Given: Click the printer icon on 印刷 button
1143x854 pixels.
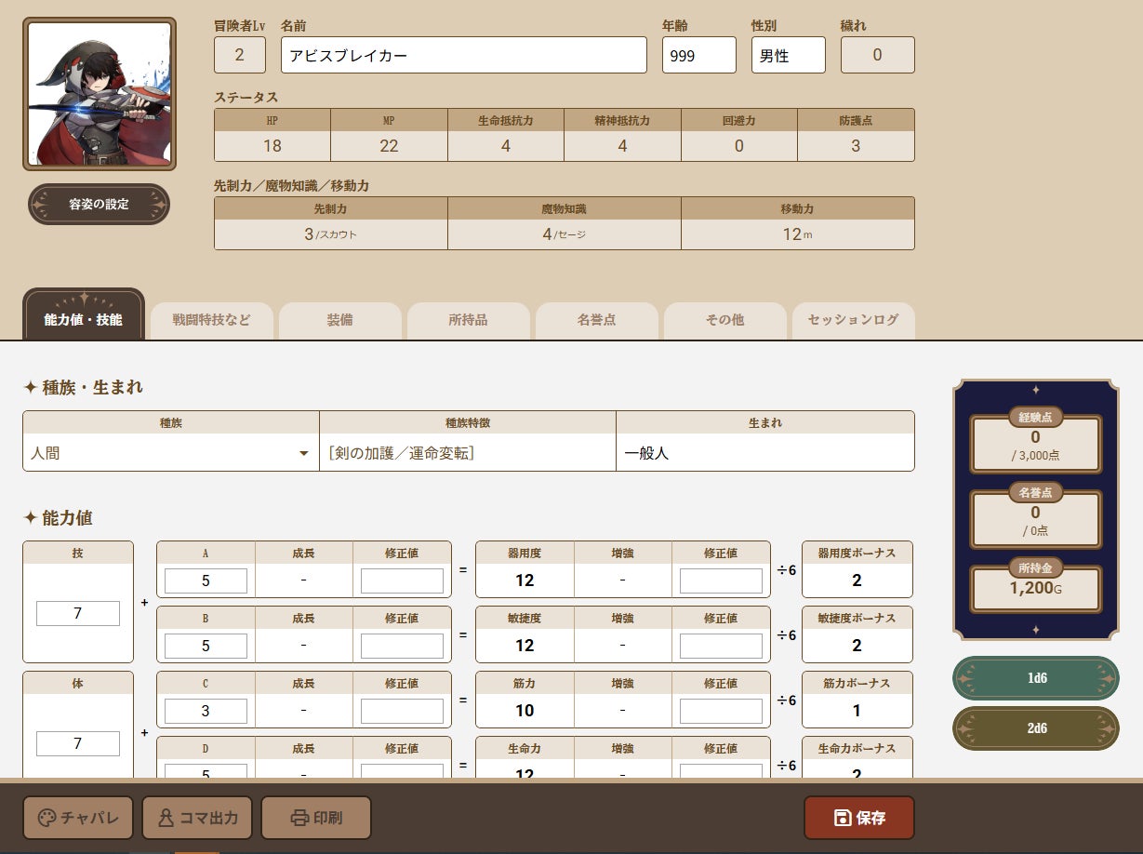Looking at the screenshot, I should pyautogui.click(x=299, y=819).
